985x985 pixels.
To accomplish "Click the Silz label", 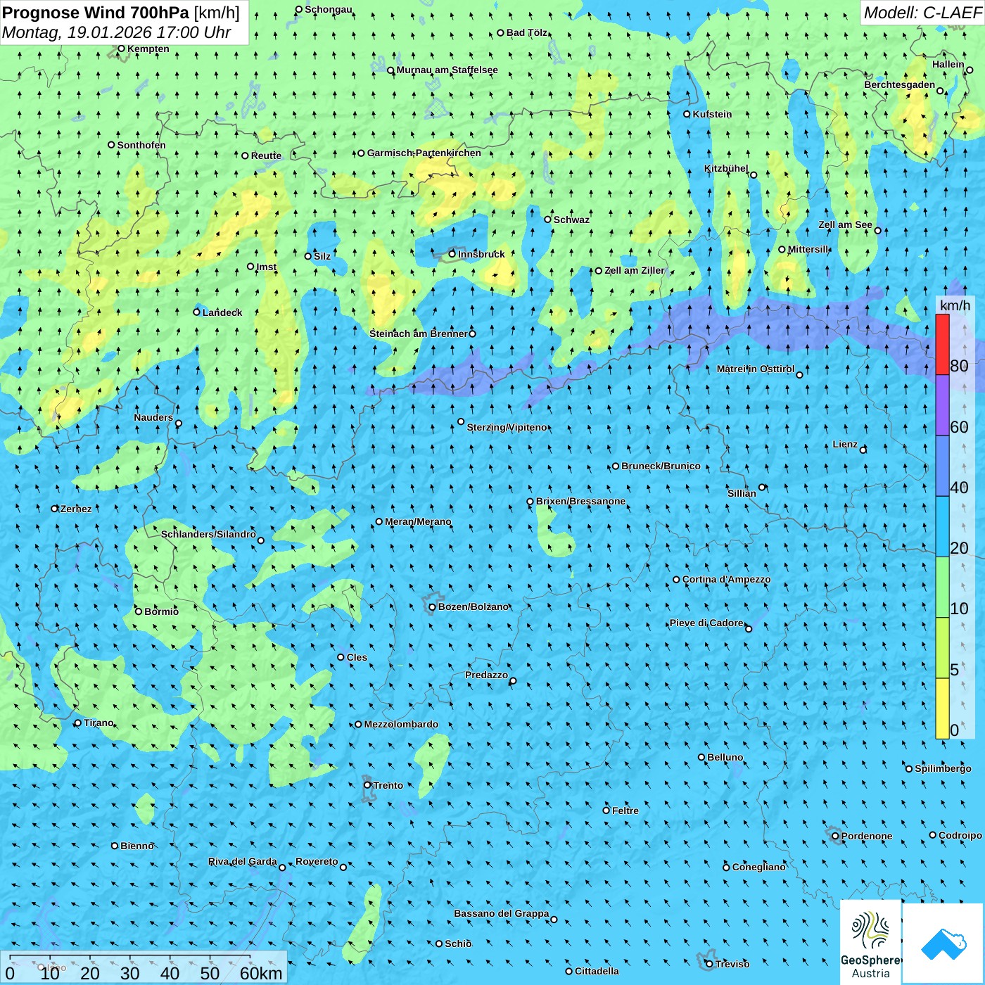I will pyautogui.click(x=322, y=256).
